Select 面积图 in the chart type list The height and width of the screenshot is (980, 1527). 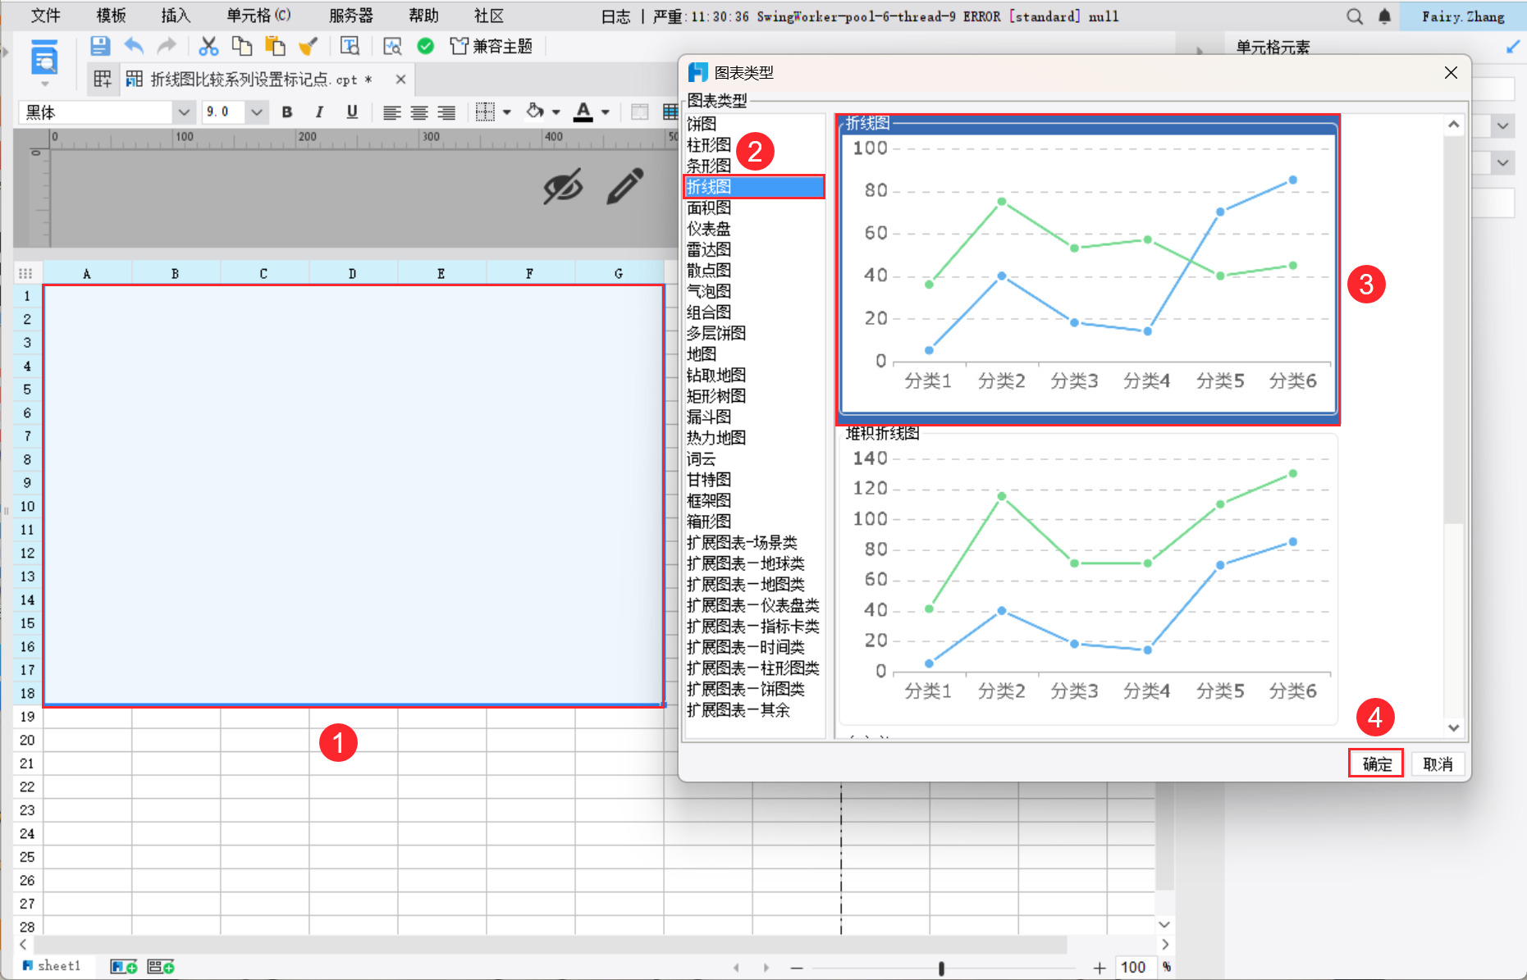pyautogui.click(x=709, y=207)
